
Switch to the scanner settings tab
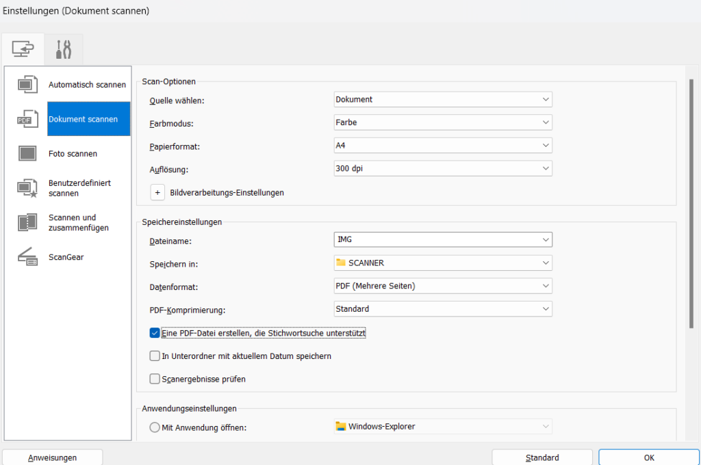coord(23,49)
